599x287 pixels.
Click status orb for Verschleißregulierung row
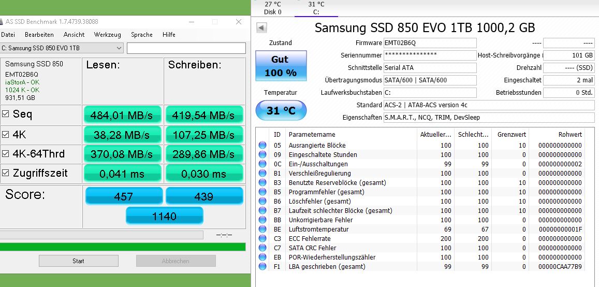(262, 173)
